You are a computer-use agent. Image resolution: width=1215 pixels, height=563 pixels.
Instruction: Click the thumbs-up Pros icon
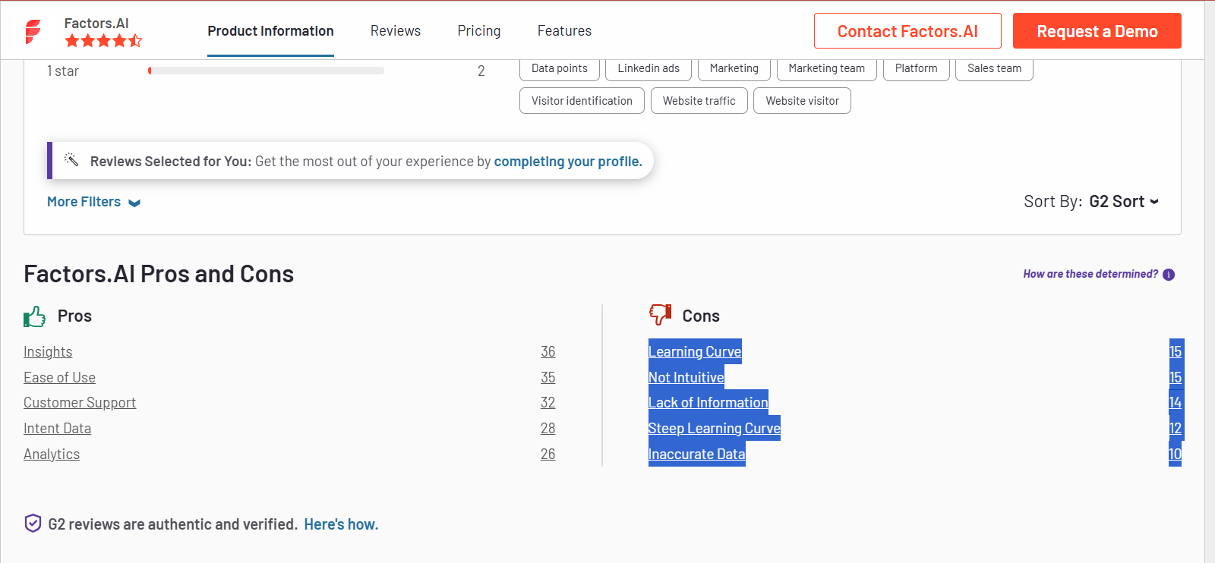tap(34, 316)
